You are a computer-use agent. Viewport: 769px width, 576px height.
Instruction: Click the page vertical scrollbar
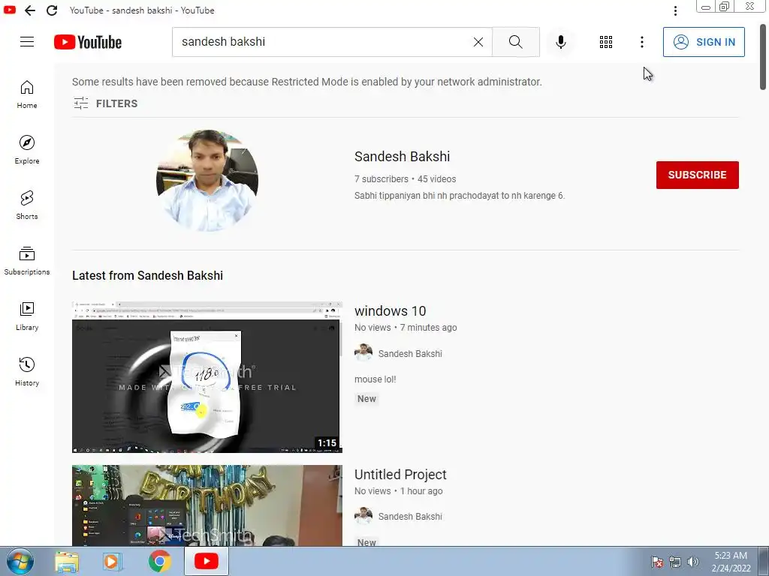pos(763,57)
